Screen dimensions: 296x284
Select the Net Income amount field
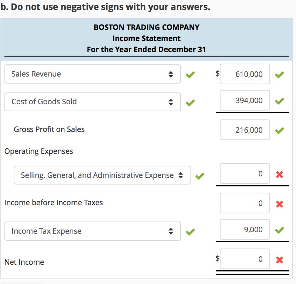point(245,259)
